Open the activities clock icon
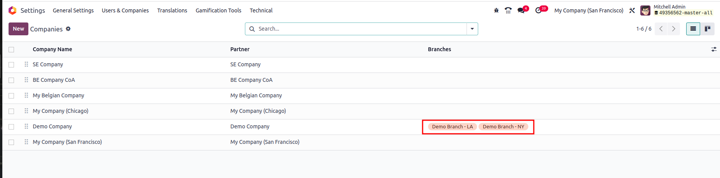Image resolution: width=720 pixels, height=178 pixels. tap(538, 10)
